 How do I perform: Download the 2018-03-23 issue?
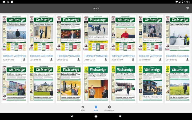[x=78, y=59]
